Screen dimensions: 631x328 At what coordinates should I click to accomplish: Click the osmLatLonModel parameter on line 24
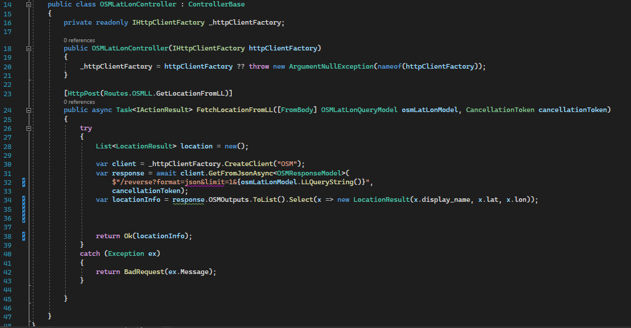pyautogui.click(x=430, y=110)
